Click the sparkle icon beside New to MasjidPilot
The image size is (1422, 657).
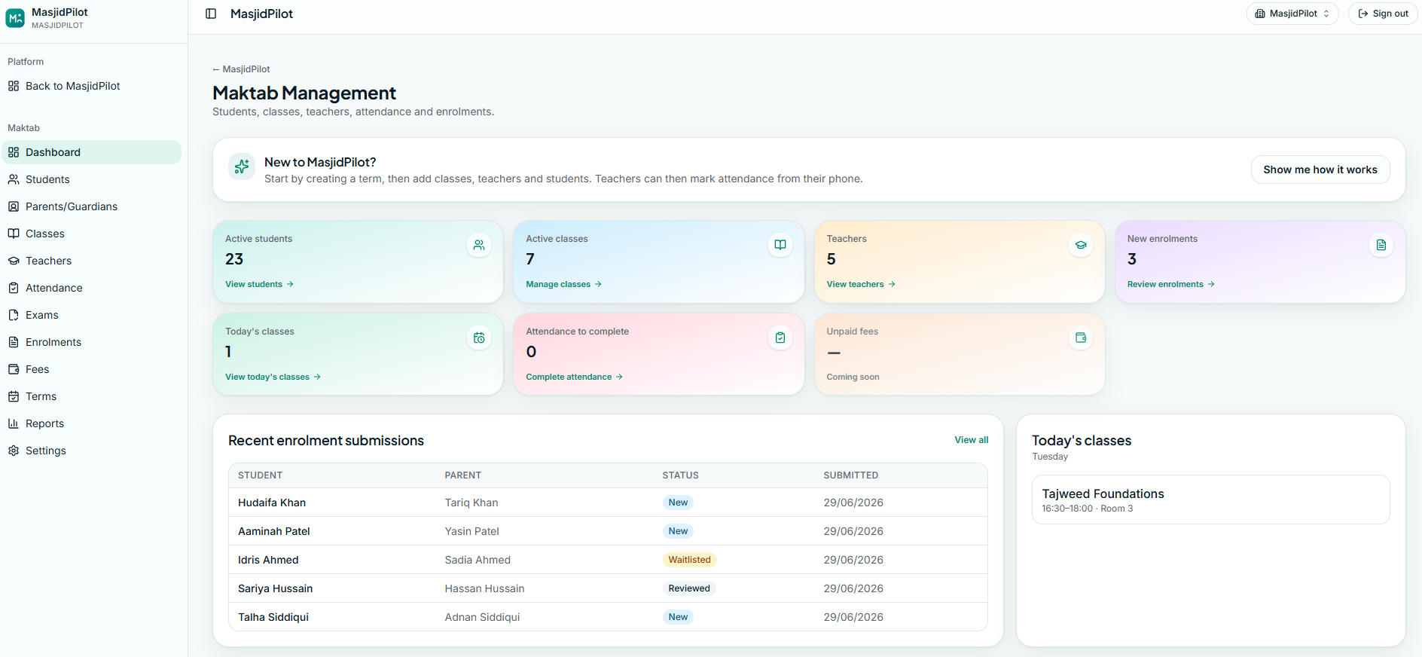[x=242, y=167]
